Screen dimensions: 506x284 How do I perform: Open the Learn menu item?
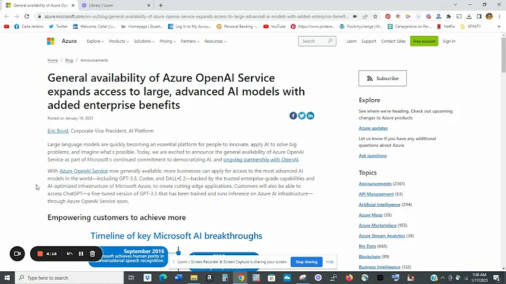[351, 41]
